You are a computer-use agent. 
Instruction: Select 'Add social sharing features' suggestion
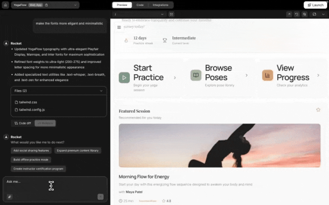click(31, 150)
